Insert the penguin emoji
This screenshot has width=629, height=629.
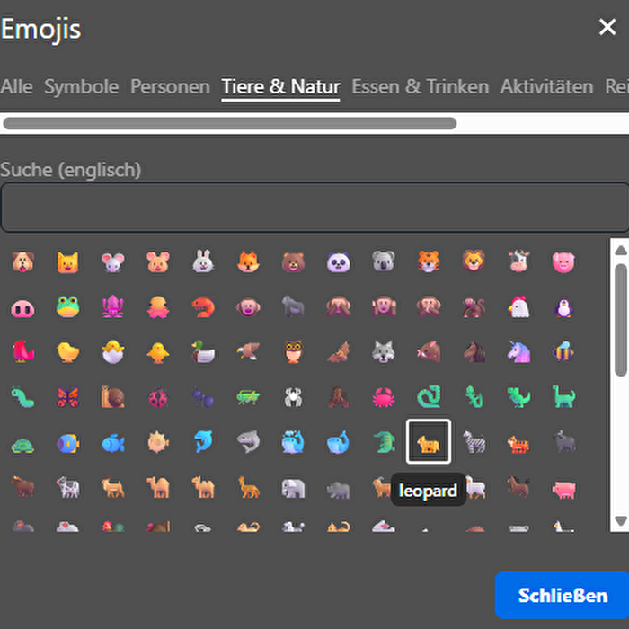click(x=563, y=307)
